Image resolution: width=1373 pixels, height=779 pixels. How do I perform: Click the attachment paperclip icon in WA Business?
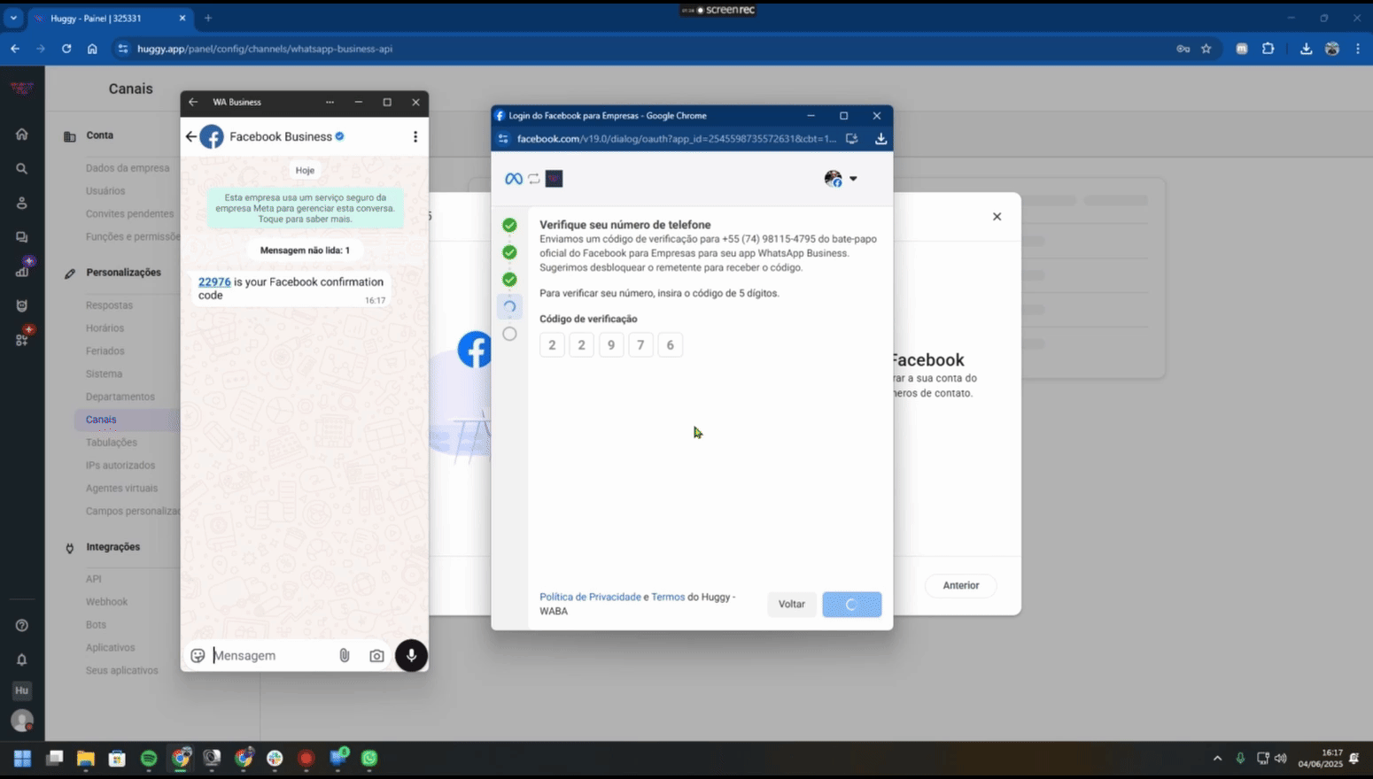pyautogui.click(x=345, y=656)
